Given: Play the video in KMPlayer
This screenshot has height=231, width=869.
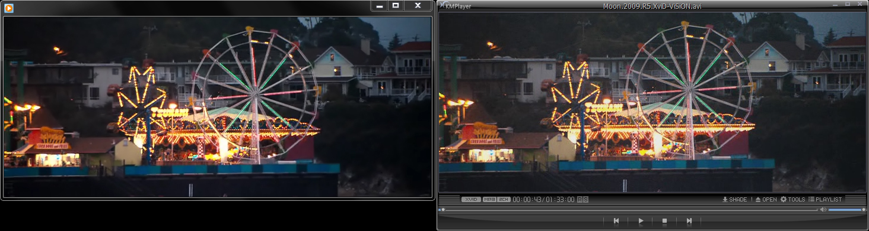Looking at the screenshot, I should 641,221.
